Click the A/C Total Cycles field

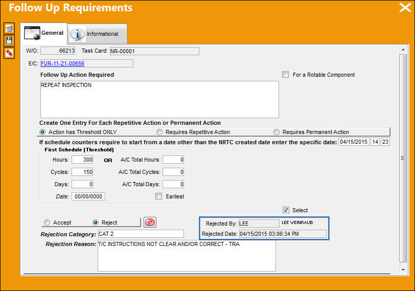(x=173, y=172)
